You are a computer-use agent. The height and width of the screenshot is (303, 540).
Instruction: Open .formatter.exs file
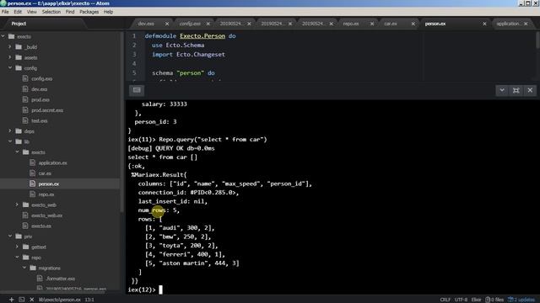[61, 279]
